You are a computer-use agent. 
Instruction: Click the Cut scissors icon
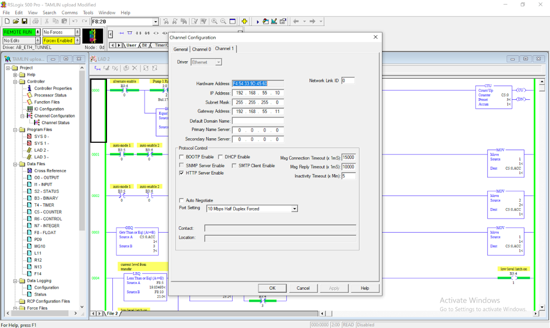(x=46, y=21)
